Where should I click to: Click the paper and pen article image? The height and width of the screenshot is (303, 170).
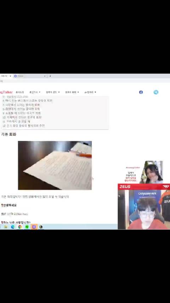pos(55,166)
